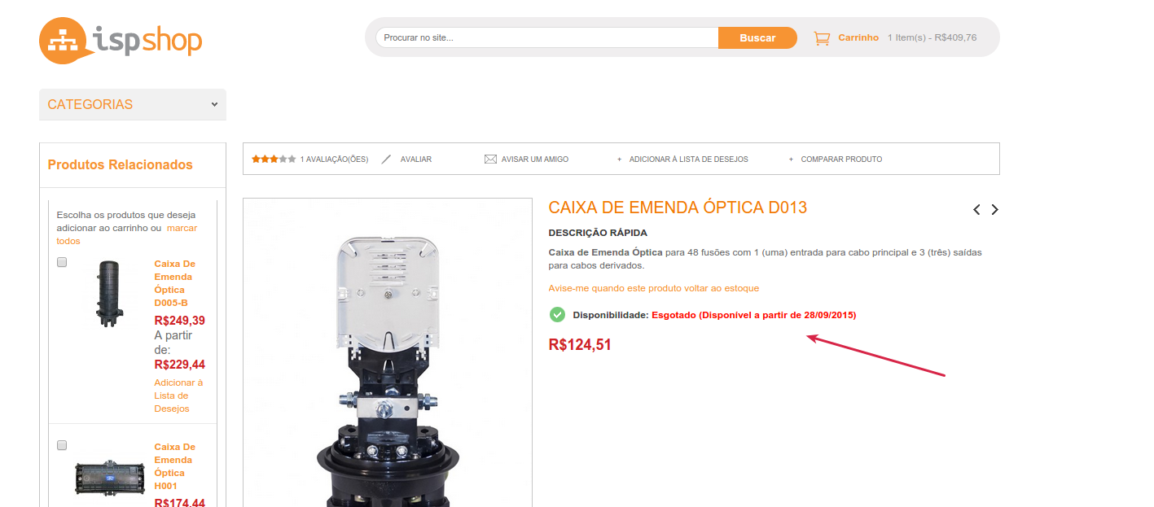Click the Buscar search button
1154x507 pixels.
click(x=757, y=37)
